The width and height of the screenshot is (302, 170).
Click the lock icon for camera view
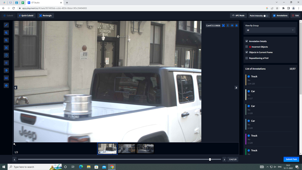coord(237,26)
